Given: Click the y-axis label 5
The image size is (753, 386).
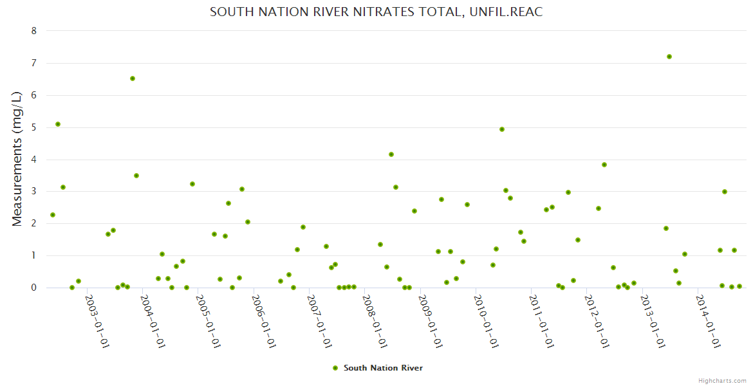Looking at the screenshot, I should tap(34, 127).
